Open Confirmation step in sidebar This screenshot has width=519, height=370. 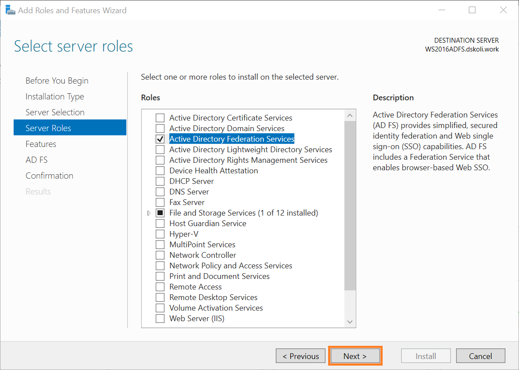(49, 176)
